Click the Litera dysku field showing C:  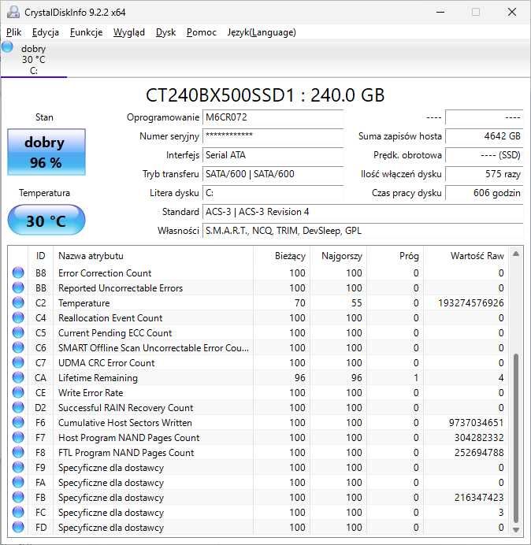[x=273, y=193]
